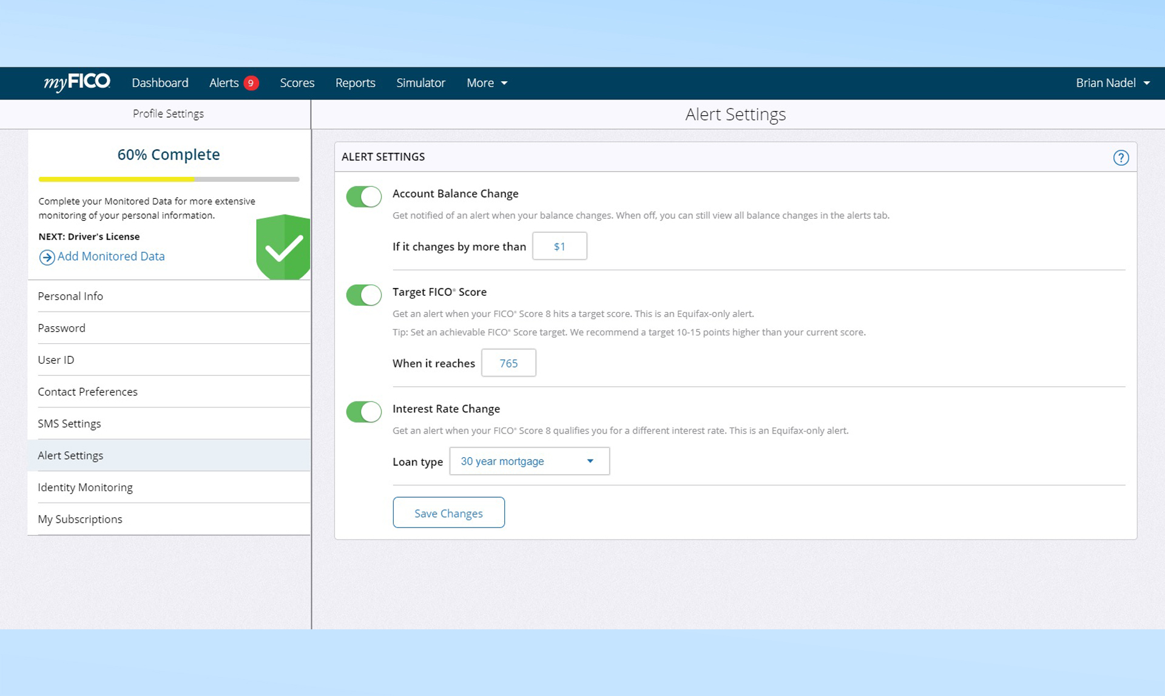The width and height of the screenshot is (1165, 696).
Task: Go to the Dashboard tab
Action: point(160,83)
